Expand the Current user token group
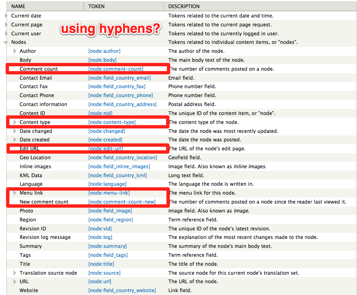Viewport: 357px width, 295px height. click(6, 33)
